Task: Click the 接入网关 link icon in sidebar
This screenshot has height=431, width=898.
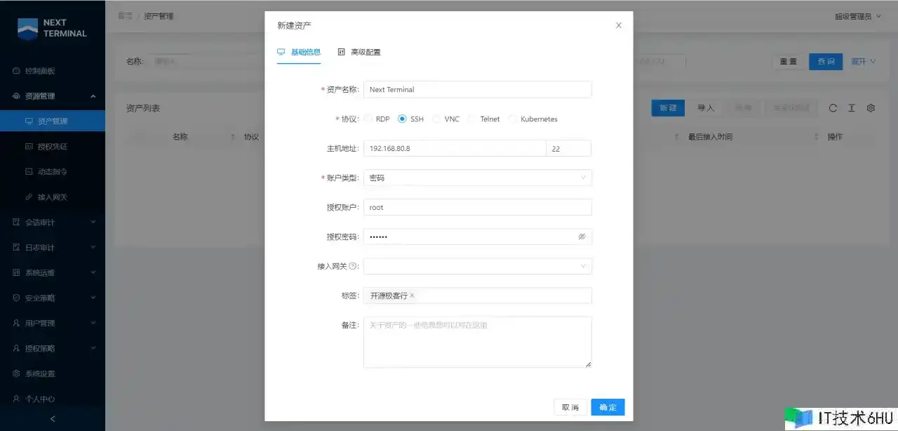Action: tap(29, 197)
